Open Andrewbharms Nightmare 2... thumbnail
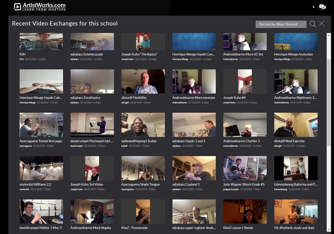The height and width of the screenshot is (234, 334). click(x=296, y=81)
